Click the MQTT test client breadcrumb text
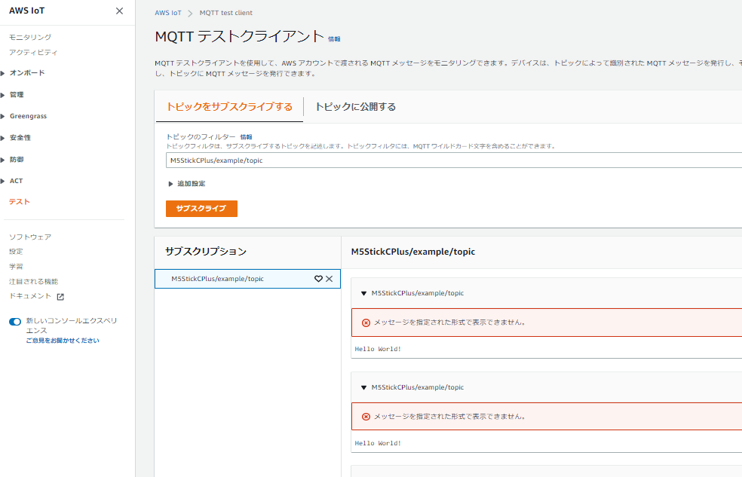Screen dimensions: 742x477 tap(226, 13)
